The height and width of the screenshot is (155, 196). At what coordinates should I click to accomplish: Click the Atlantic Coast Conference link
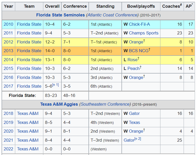(x=112, y=15)
